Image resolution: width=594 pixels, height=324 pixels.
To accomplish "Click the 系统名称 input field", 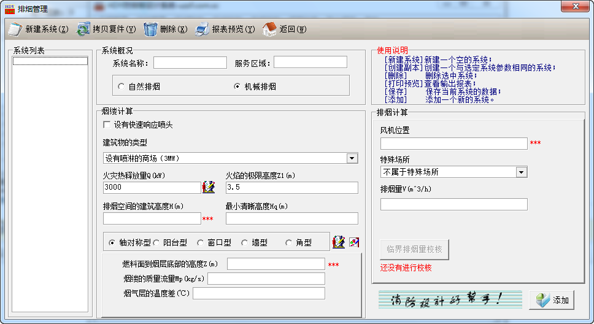I will tap(190, 63).
